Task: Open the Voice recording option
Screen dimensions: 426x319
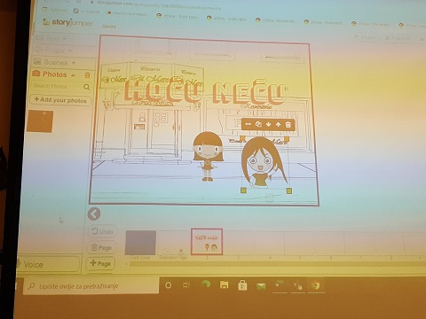Action: tap(49, 264)
